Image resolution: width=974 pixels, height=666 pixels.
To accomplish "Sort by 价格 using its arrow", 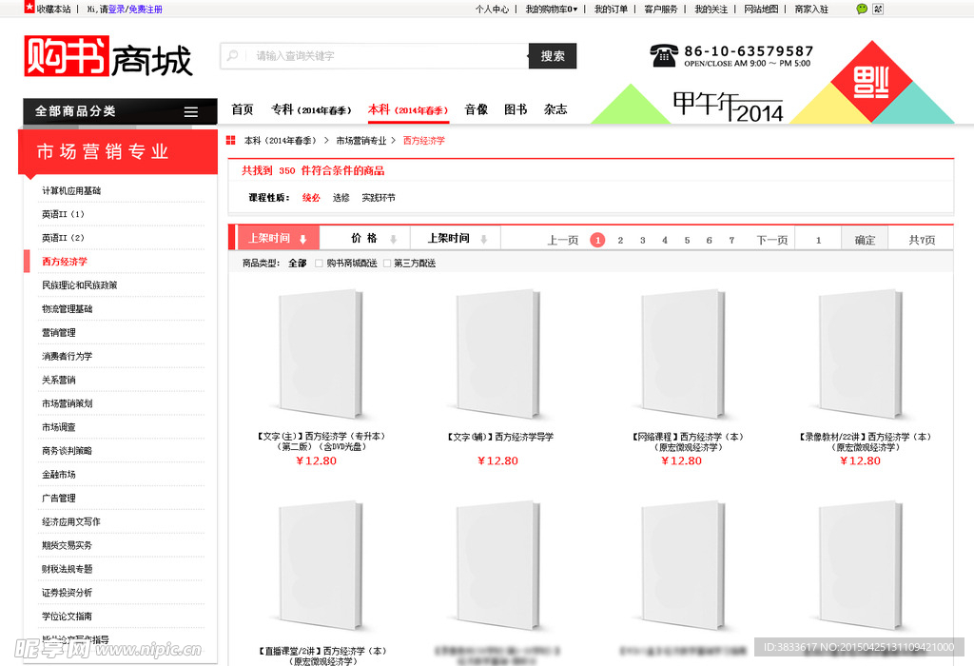I will click(393, 240).
